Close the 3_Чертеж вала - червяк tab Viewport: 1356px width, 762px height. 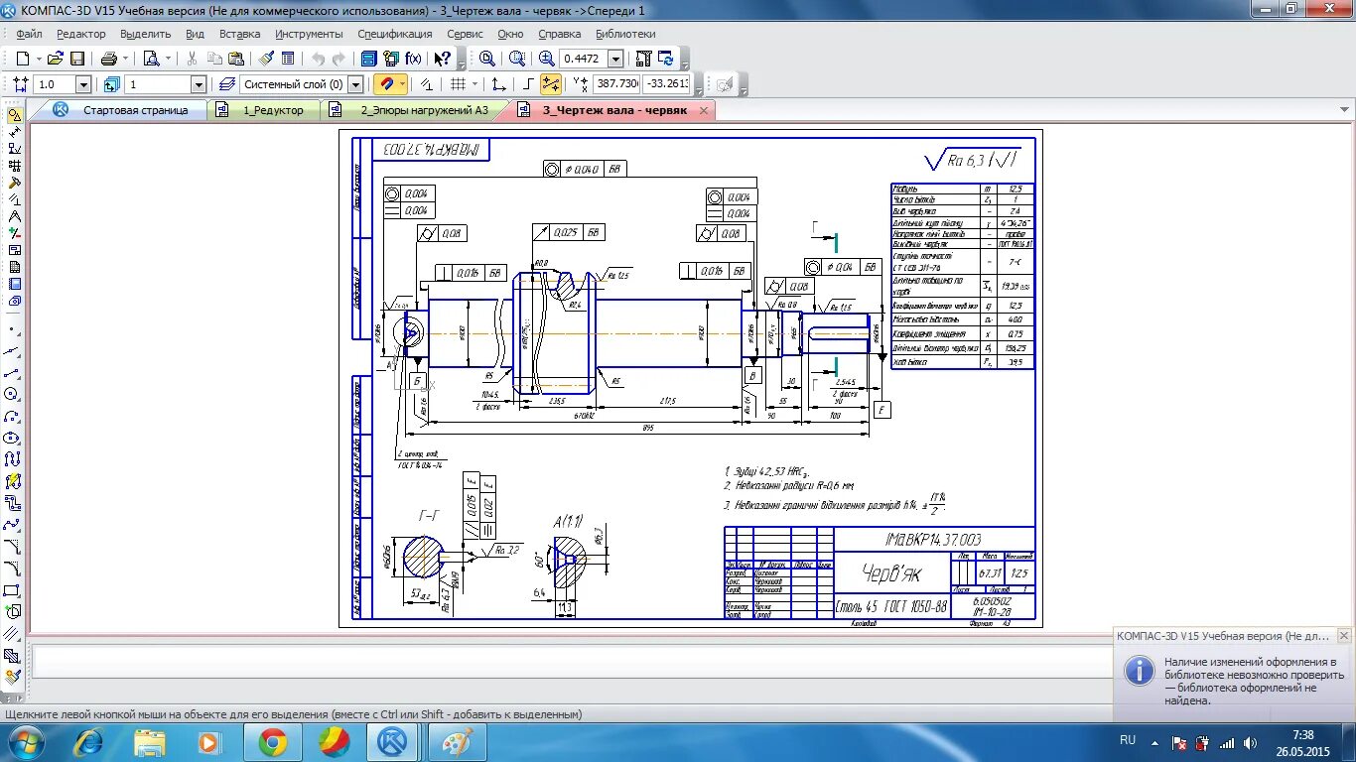click(704, 110)
